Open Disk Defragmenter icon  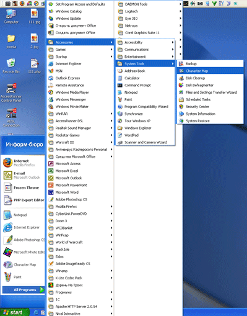click(x=181, y=85)
